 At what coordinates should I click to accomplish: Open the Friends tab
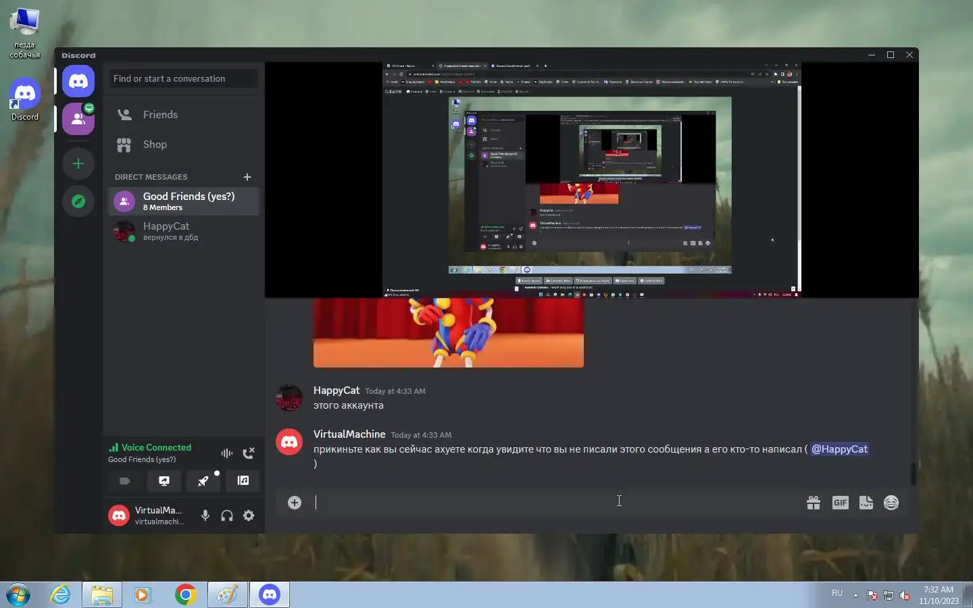point(184,115)
